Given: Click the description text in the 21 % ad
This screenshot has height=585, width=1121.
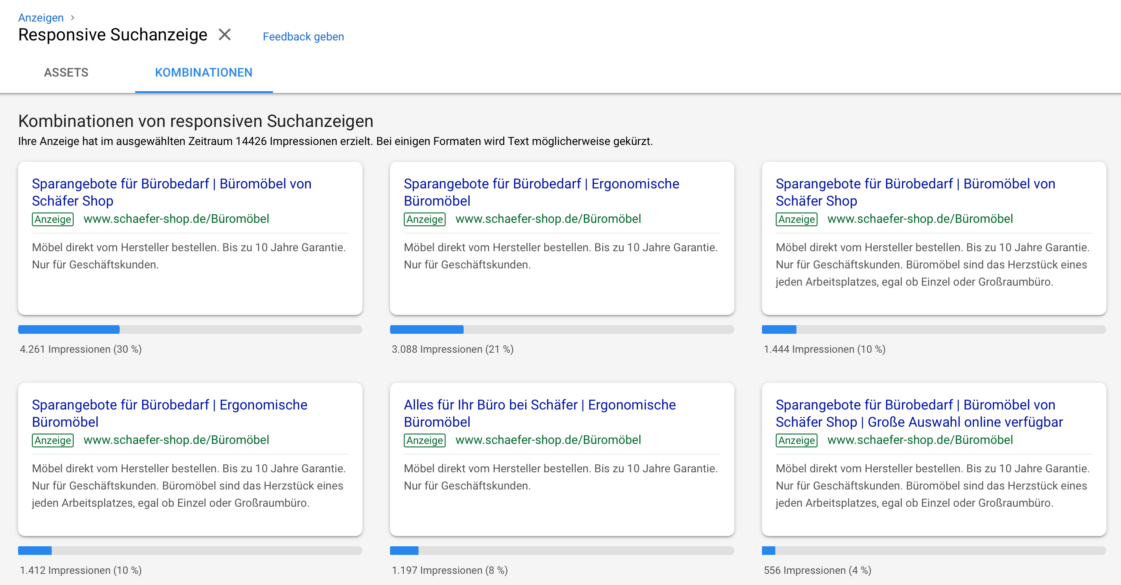Looking at the screenshot, I should (x=560, y=256).
